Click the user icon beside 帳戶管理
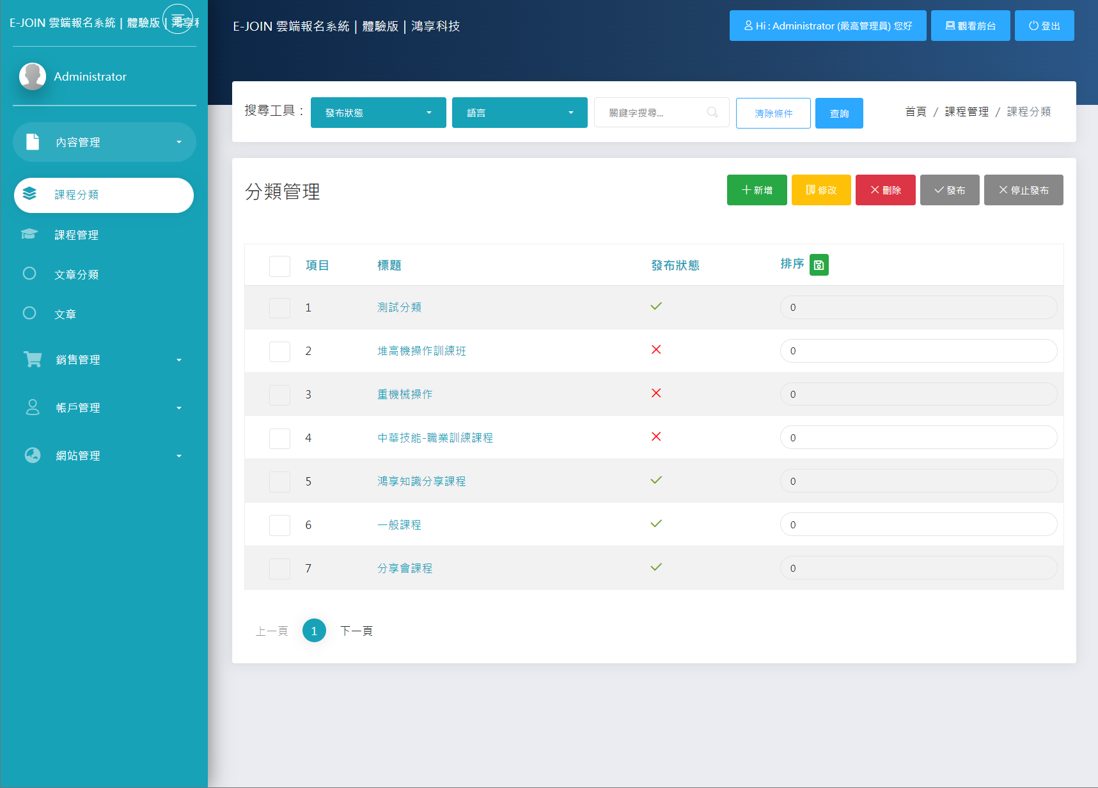Viewport: 1098px width, 788px height. (33, 407)
